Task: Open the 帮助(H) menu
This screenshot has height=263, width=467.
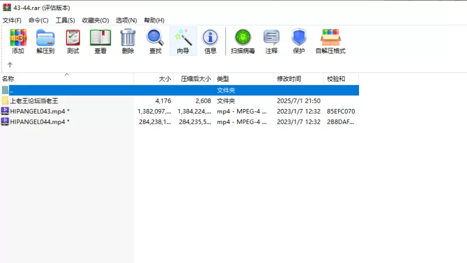Action: tap(154, 20)
